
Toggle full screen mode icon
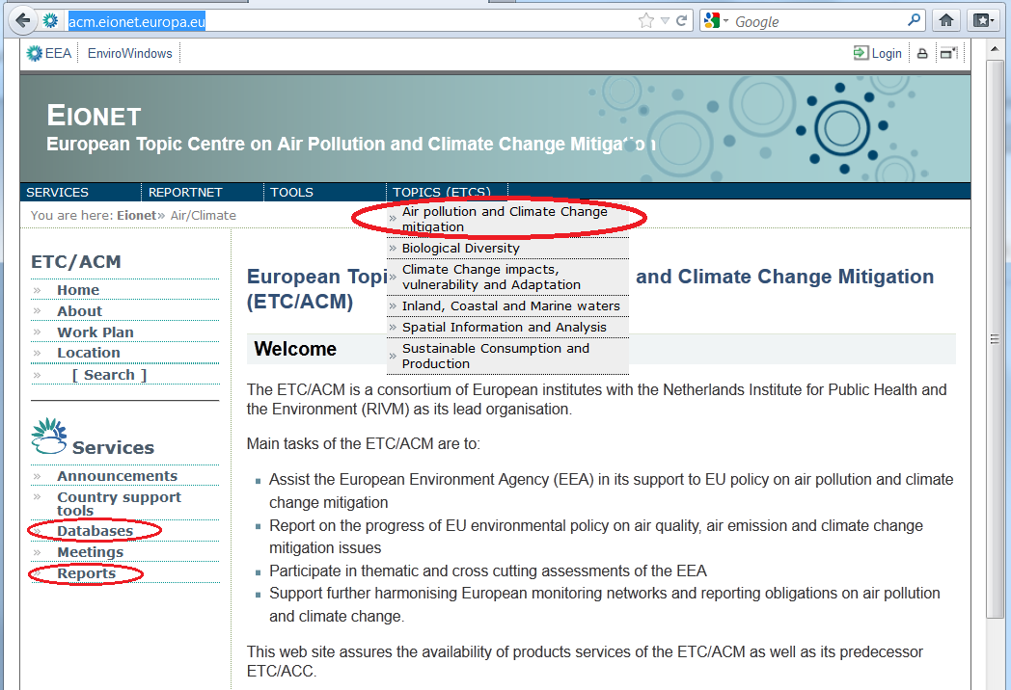pos(948,53)
